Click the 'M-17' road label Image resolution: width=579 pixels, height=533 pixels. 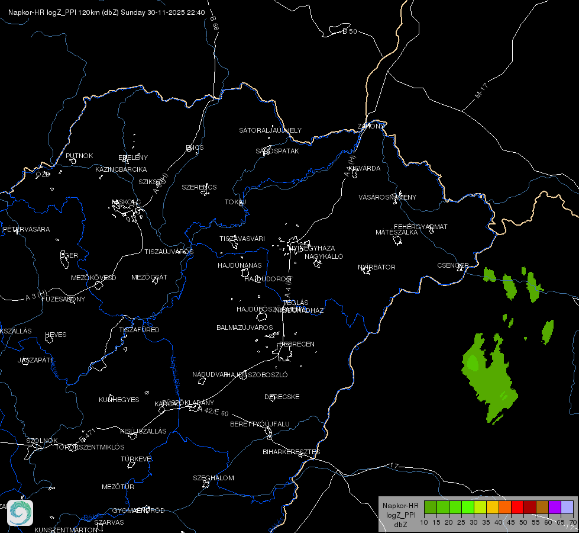coord(481,91)
